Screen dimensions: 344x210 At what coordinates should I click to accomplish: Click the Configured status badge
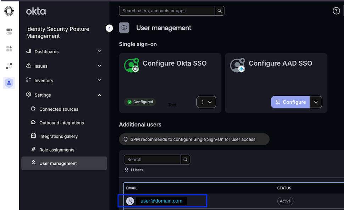point(140,102)
